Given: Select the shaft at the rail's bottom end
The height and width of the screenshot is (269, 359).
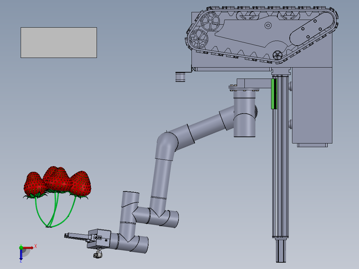Looking at the screenshot, I should [x=281, y=251].
